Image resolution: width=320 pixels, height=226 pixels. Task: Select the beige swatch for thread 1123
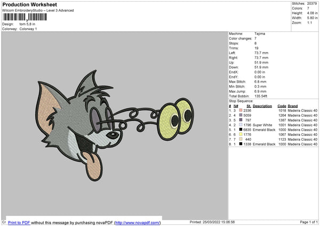tap(241, 139)
